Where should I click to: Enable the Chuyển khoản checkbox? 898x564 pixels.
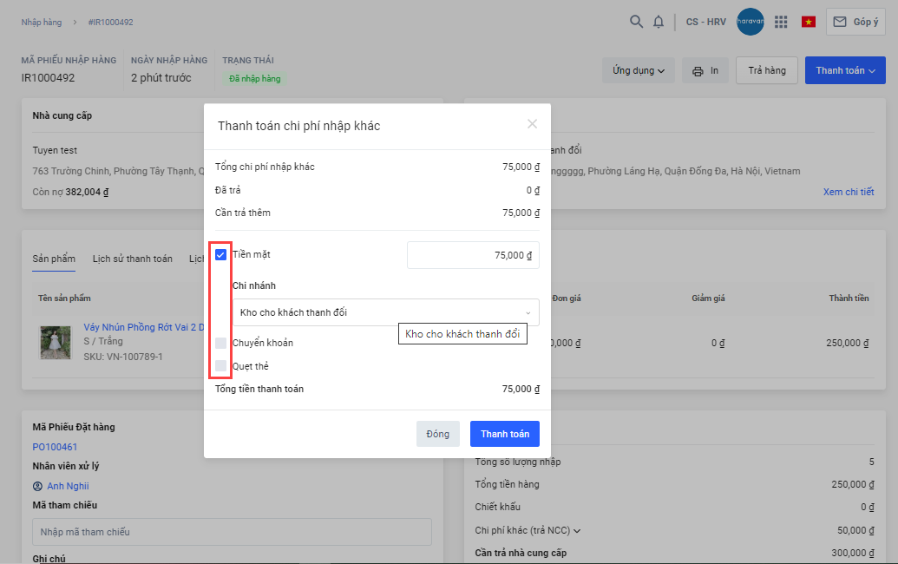coord(220,343)
